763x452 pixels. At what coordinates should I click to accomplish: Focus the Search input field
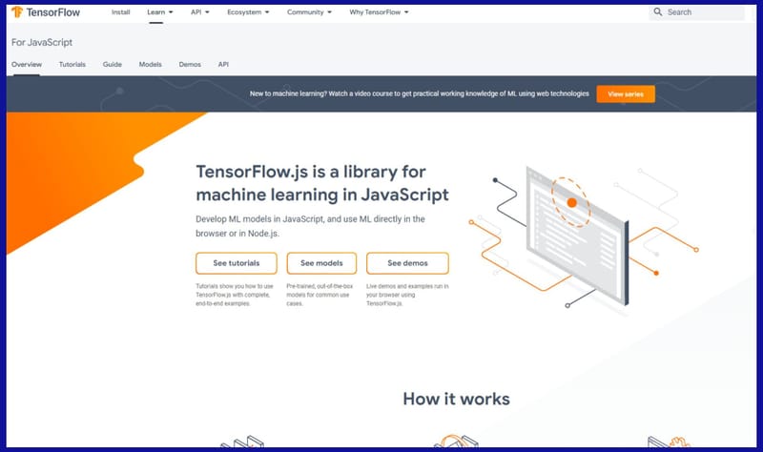click(x=704, y=12)
